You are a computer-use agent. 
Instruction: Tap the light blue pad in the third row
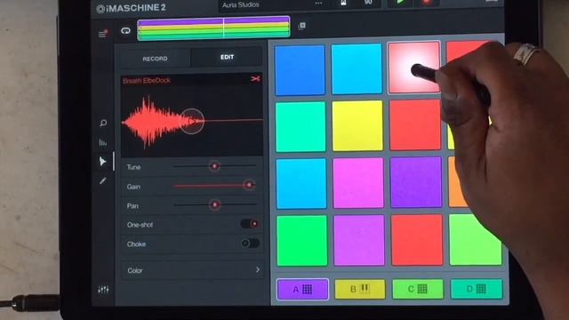[301, 184]
